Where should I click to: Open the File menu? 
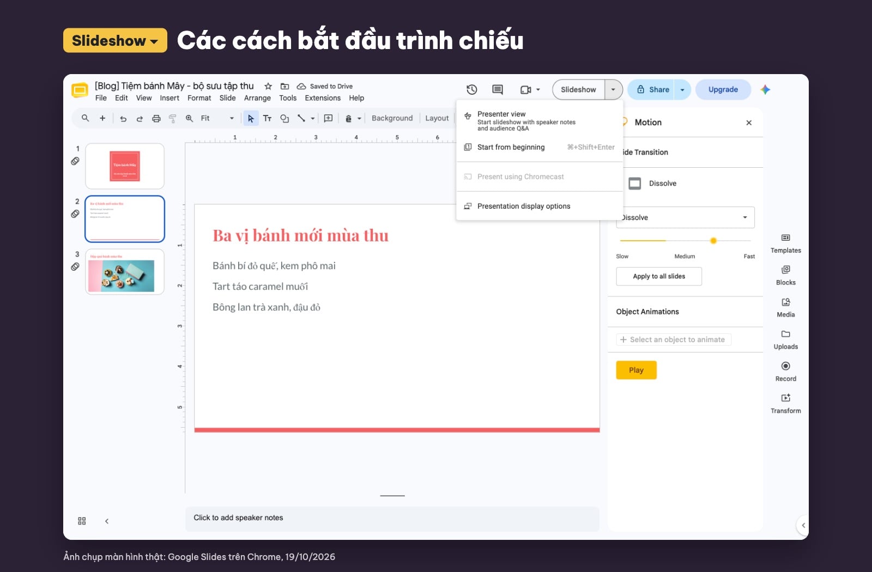101,98
